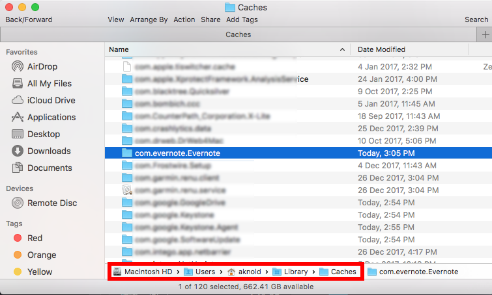Click date '26 Dec 2017, 4:17 PM'
The image size is (492, 295).
398,252
